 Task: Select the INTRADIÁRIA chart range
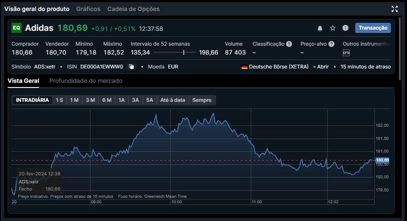click(32, 100)
